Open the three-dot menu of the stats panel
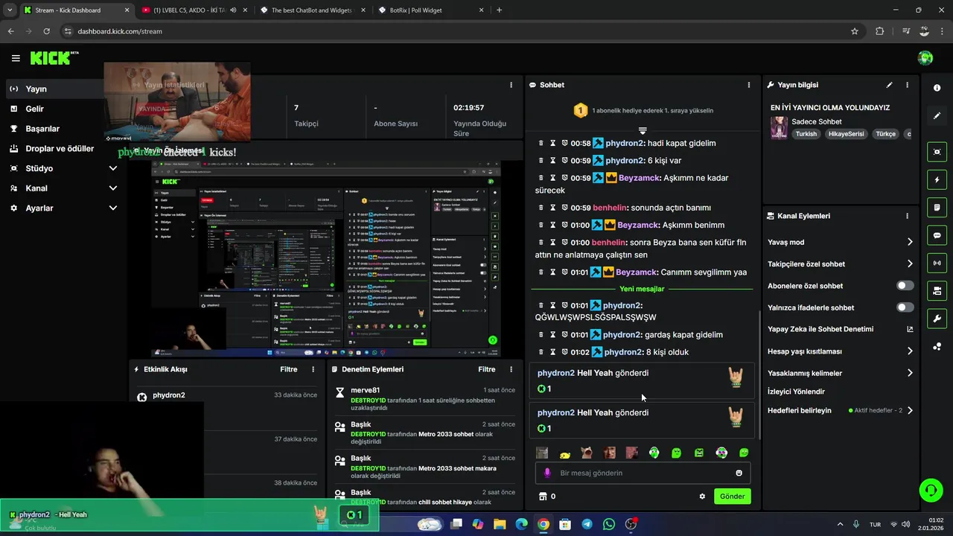Viewport: 953px width, 536px height. click(x=511, y=85)
